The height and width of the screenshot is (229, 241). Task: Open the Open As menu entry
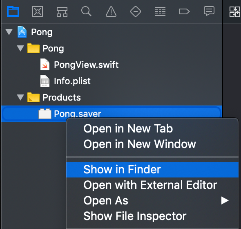[x=152, y=201]
